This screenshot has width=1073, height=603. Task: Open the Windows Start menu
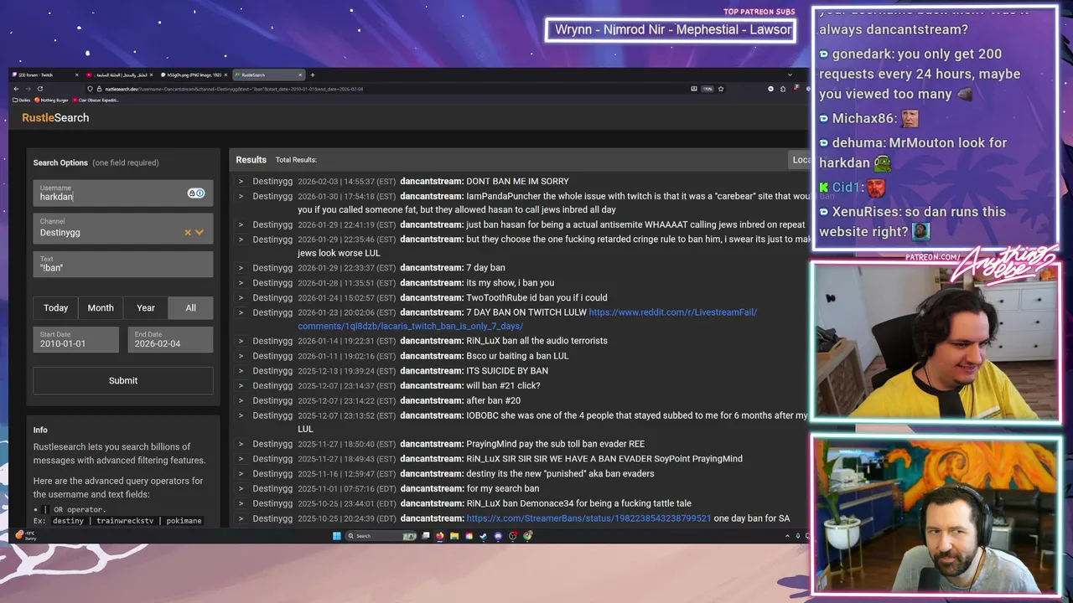pyautogui.click(x=337, y=536)
